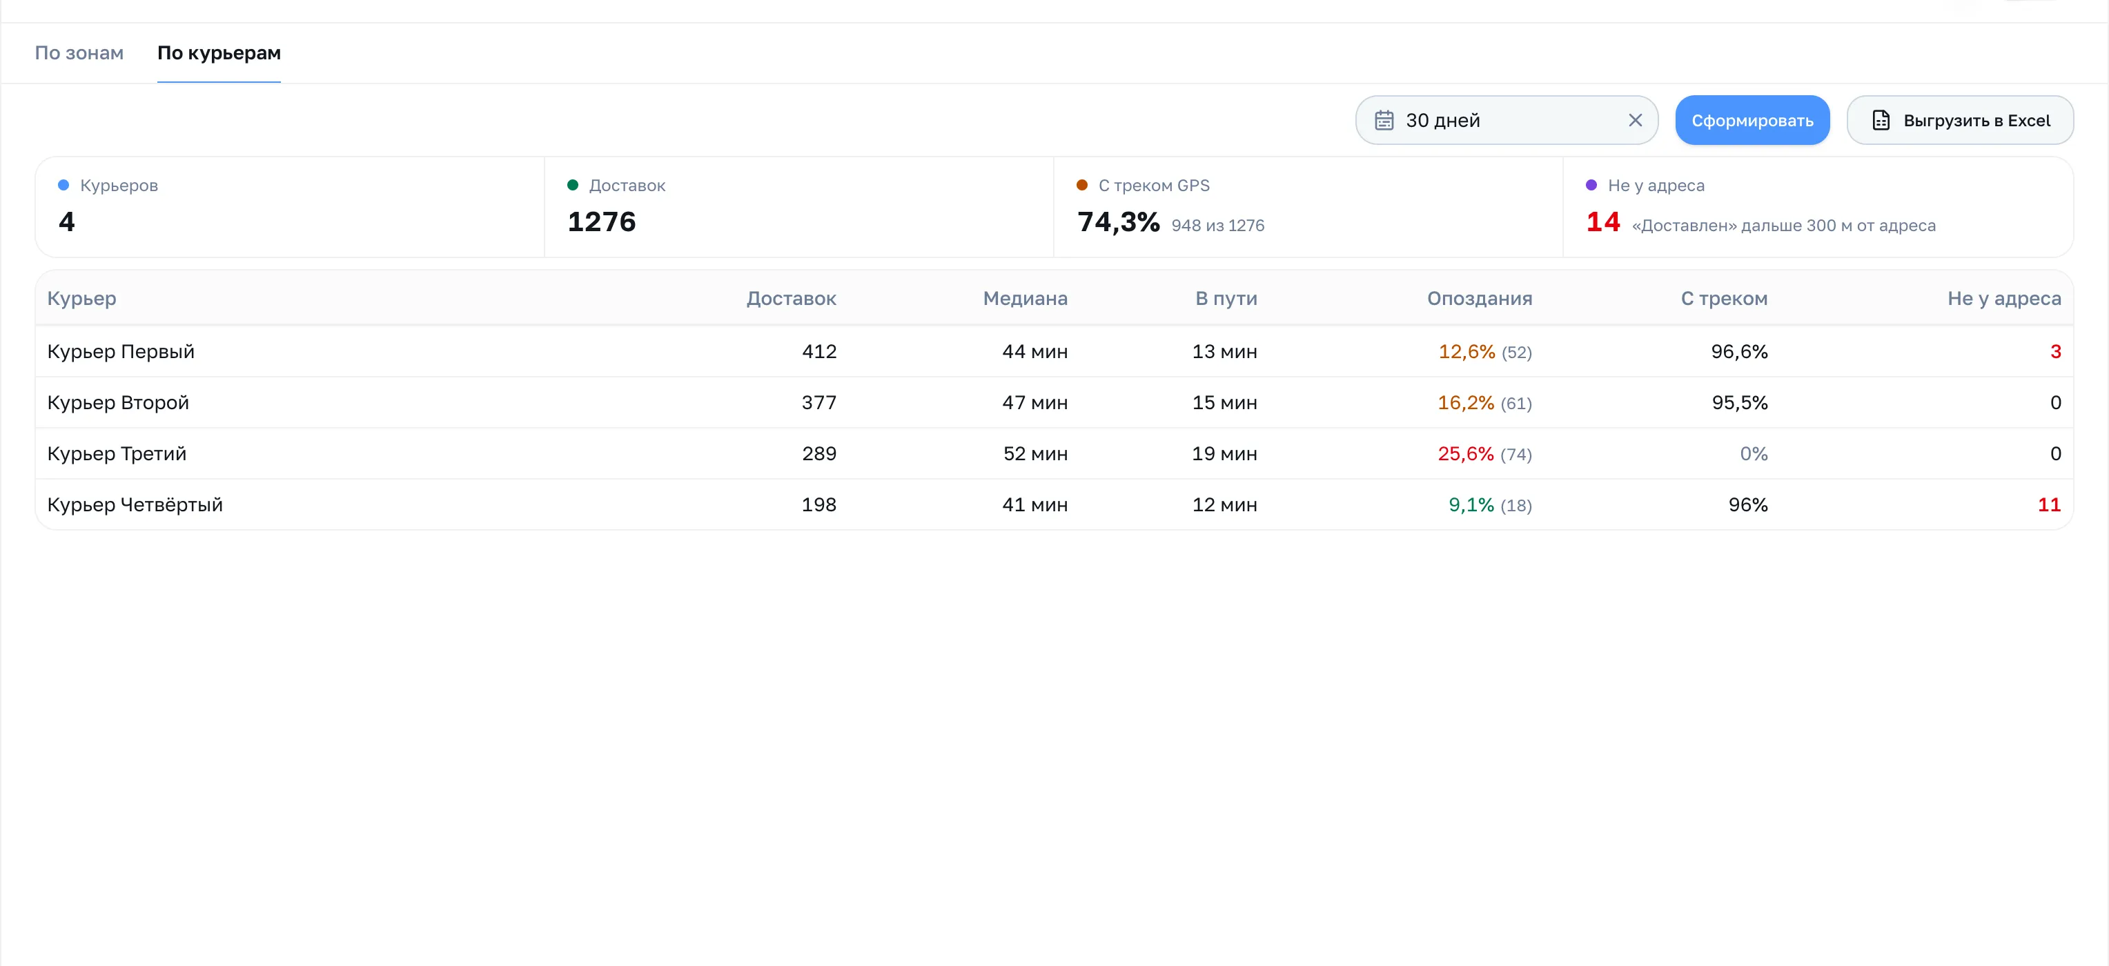Click the «0%» track value for Курьер Третий
Image resolution: width=2109 pixels, height=966 pixels.
coord(1754,453)
